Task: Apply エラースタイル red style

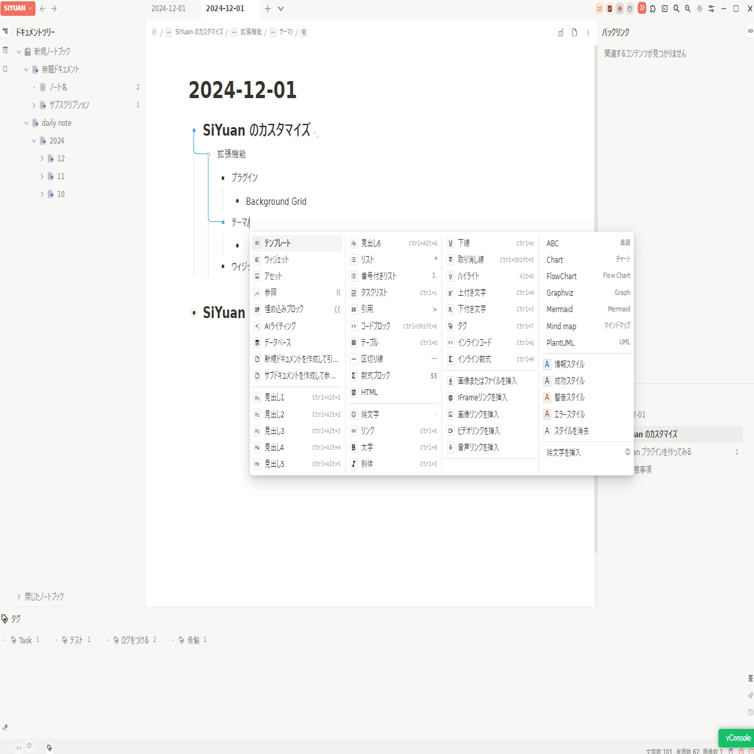Action: pos(587,414)
